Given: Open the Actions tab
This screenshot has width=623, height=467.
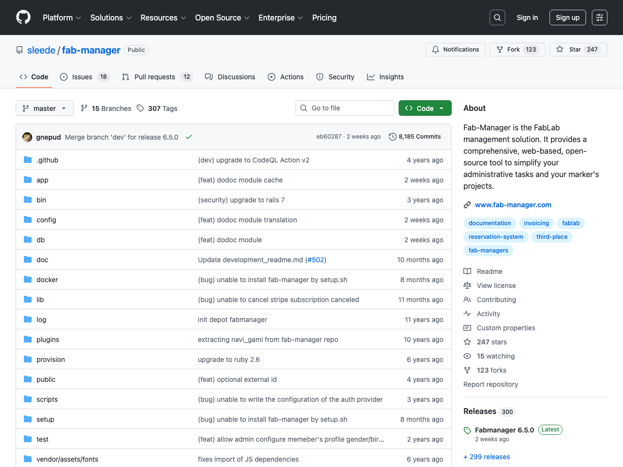Looking at the screenshot, I should [286, 76].
